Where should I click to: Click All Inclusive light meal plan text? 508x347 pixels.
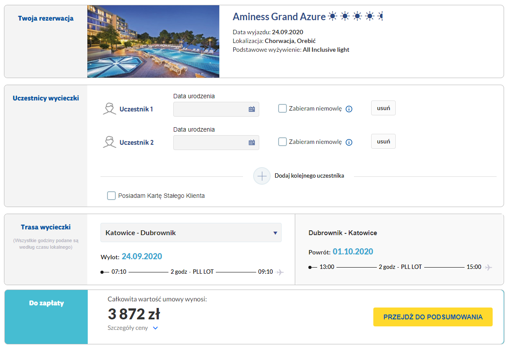point(326,50)
